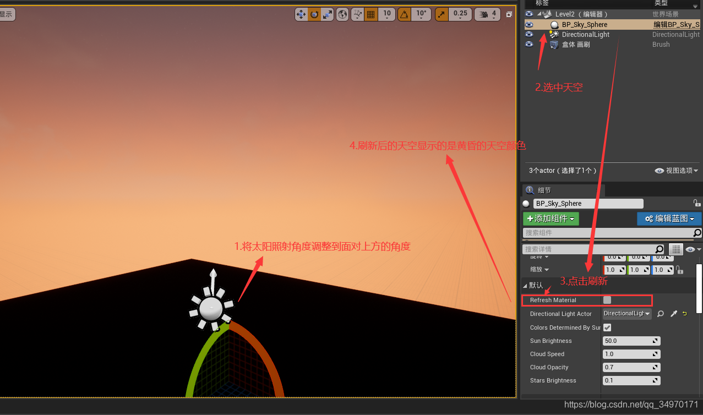Switch to the 细节 details tab

coord(564,190)
